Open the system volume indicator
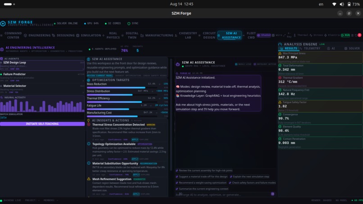The image size is (363, 204). tap(342, 4)
